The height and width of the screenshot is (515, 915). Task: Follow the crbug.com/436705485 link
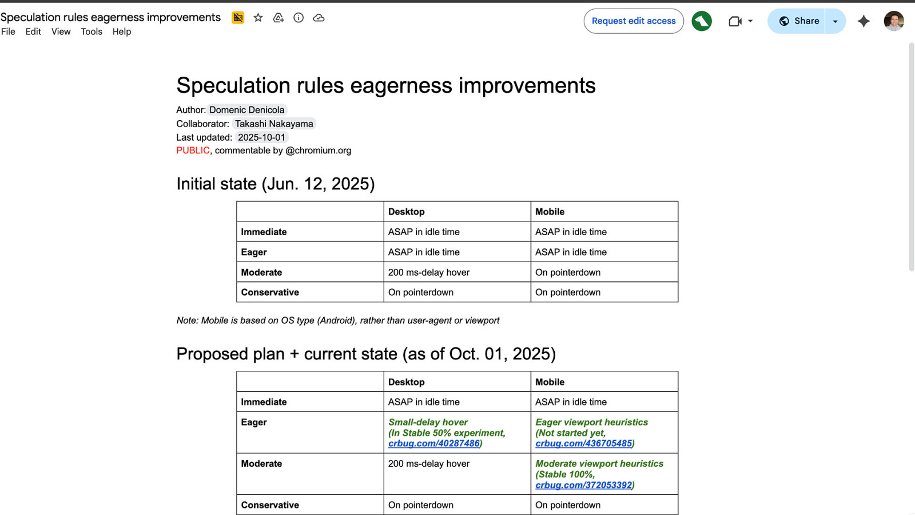coord(583,443)
